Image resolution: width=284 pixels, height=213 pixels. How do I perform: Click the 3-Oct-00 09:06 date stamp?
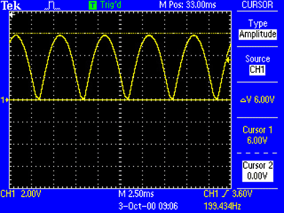(148, 206)
